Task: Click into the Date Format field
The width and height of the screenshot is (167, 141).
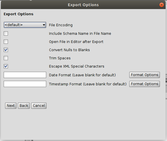Action: coord(25,75)
